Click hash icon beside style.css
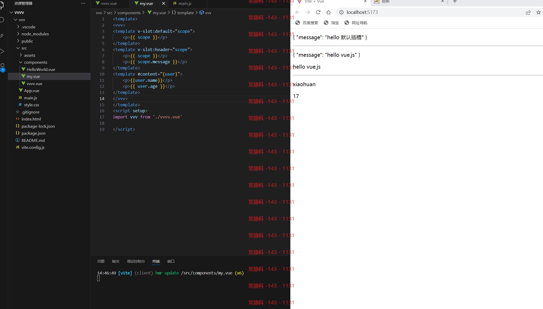543x309 pixels. pos(20,104)
